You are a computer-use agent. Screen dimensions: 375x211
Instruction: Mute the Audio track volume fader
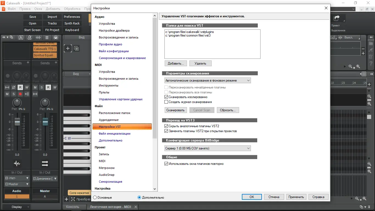pyautogui.click(x=7, y=94)
